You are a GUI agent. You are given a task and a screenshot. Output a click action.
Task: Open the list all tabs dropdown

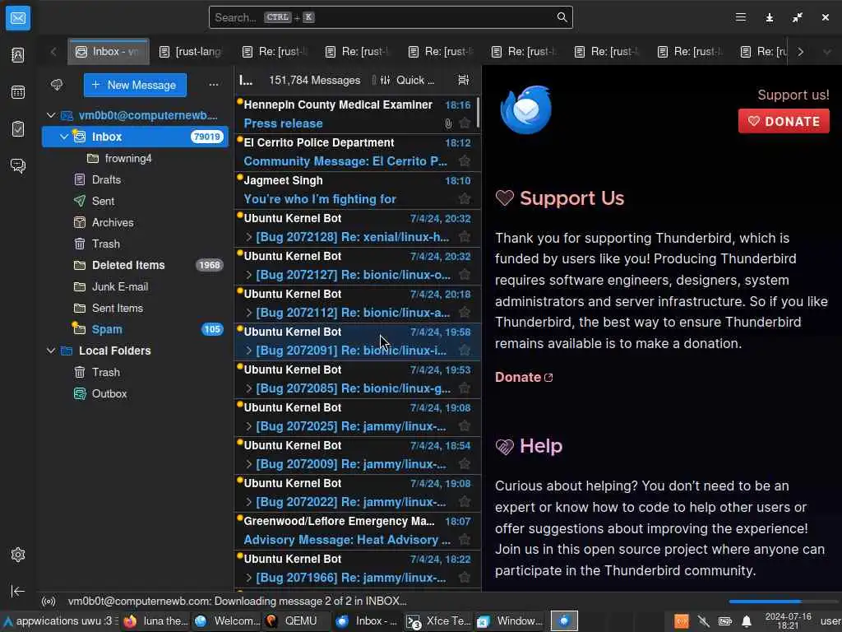tap(827, 52)
